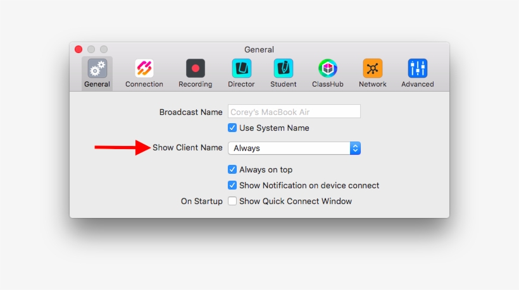Screen dimensions: 519x290
Task: Open the Show Client Name dropdown
Action: pyautogui.click(x=294, y=148)
